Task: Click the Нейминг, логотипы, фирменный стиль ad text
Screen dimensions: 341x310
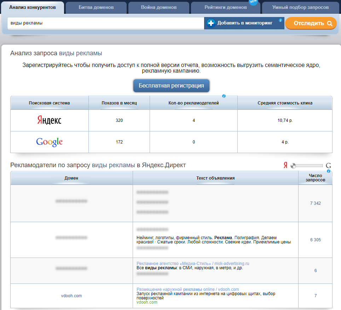Action: 214,239
